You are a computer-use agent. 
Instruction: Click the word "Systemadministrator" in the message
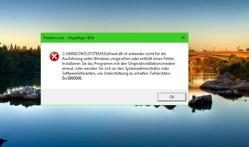142,68
